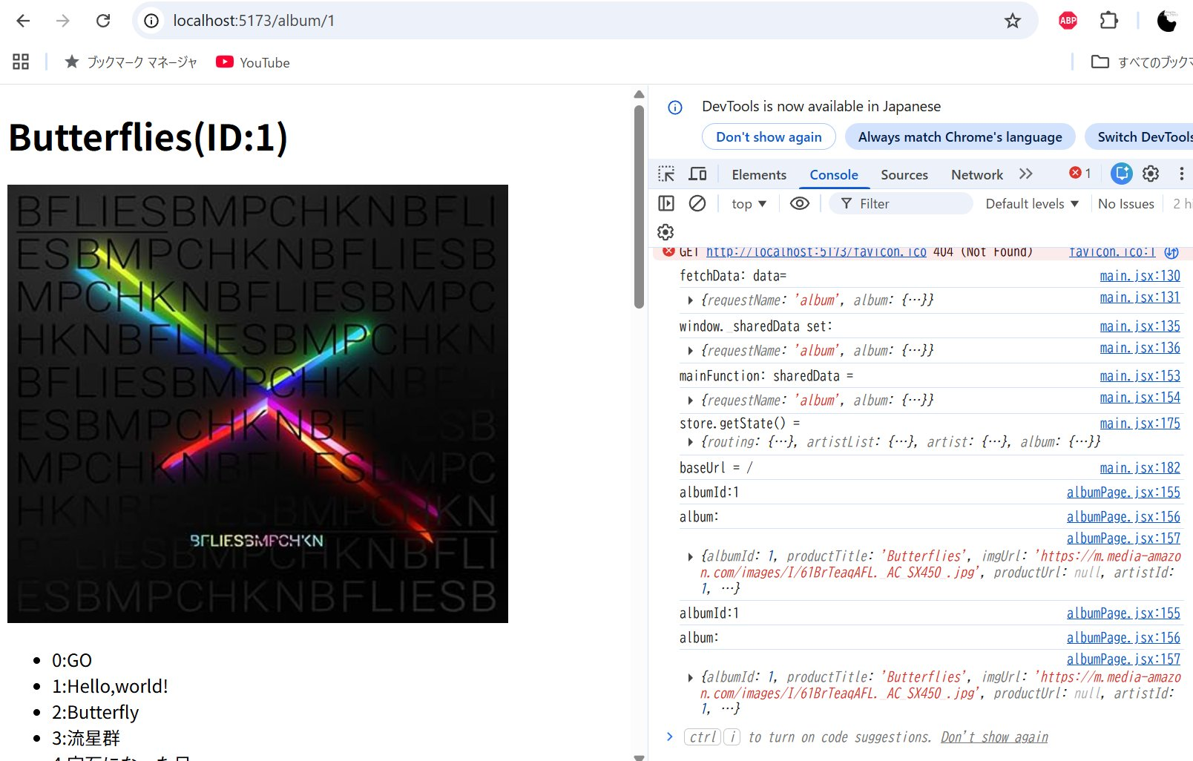This screenshot has height=761, width=1193.
Task: Click the Switch DevTools button
Action: [x=1140, y=136]
